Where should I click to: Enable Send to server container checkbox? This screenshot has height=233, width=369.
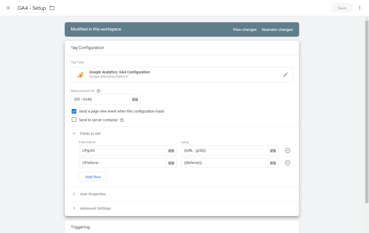click(x=74, y=120)
